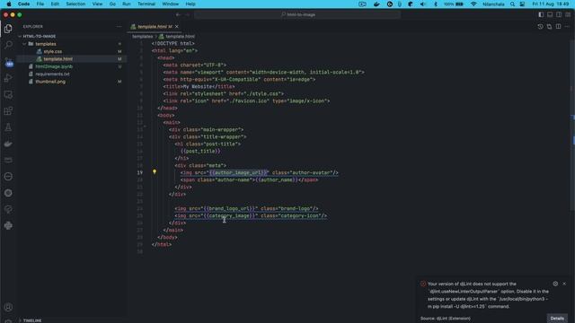Image resolution: width=575 pixels, height=323 pixels.
Task: Open the Testing flask view
Action: pyautogui.click(x=8, y=127)
